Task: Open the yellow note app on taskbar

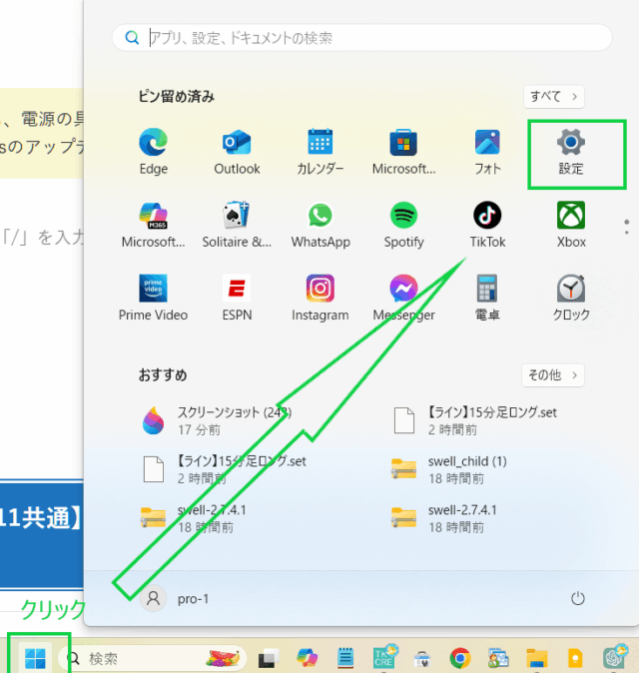Action: [575, 658]
